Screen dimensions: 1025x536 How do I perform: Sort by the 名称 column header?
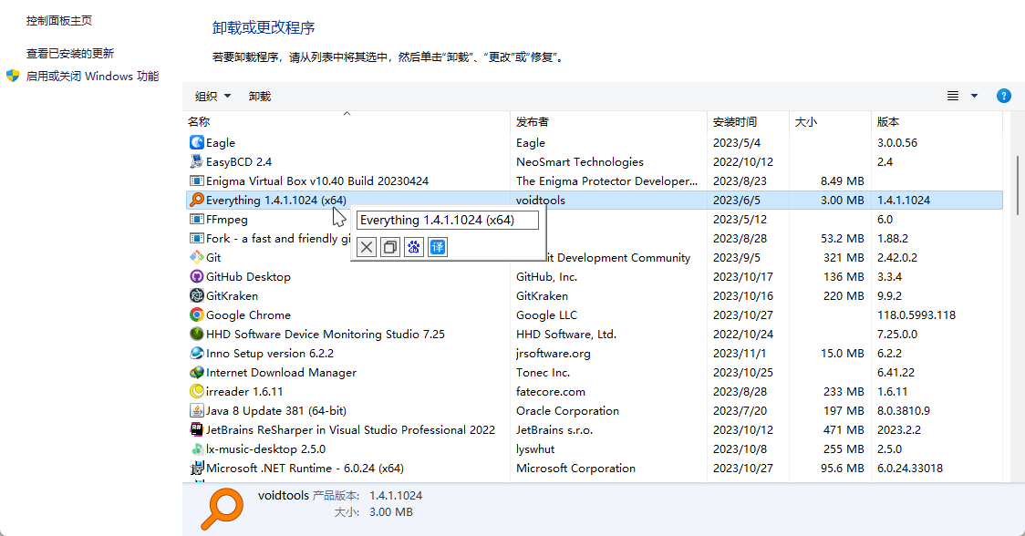tap(347, 121)
